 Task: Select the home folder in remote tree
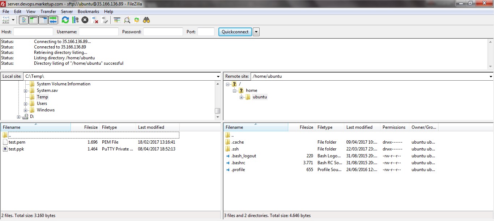251,90
